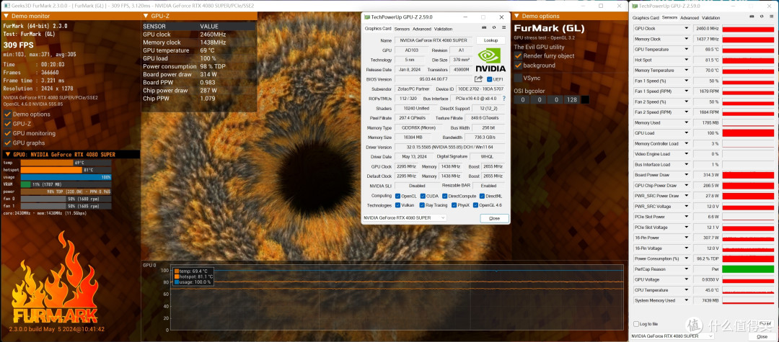This screenshot has height=342, width=779.
Task: Switch to Graphics Card tab in Sensors window
Action: click(x=646, y=18)
